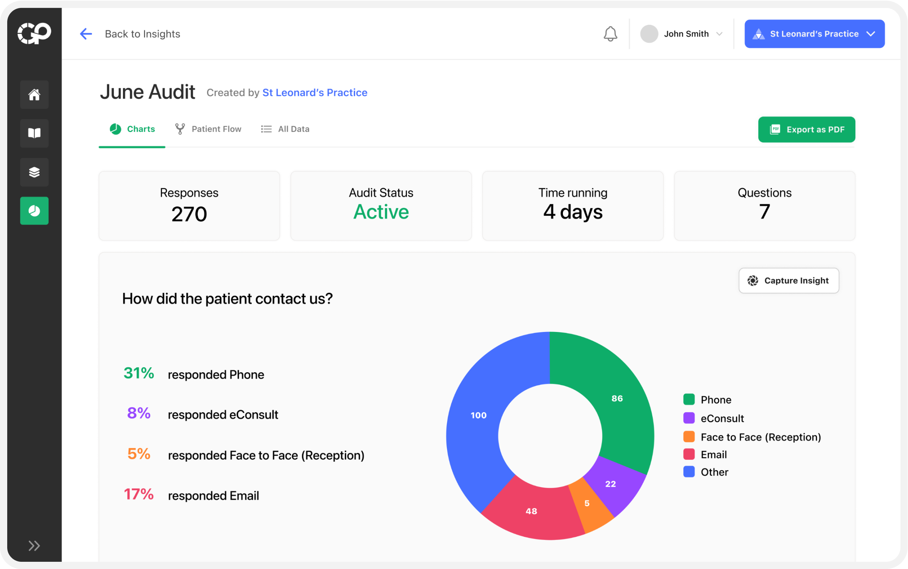Select the Audit Status Active card
The image size is (908, 569).
[381, 206]
